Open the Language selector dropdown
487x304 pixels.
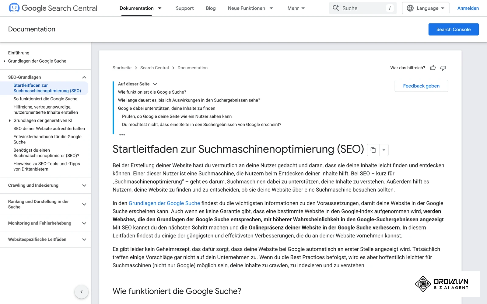click(x=426, y=8)
